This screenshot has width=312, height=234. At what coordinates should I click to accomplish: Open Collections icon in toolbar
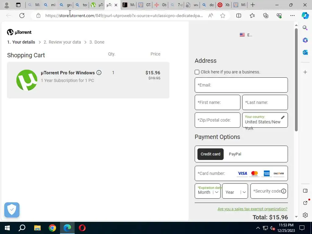(x=266, y=16)
